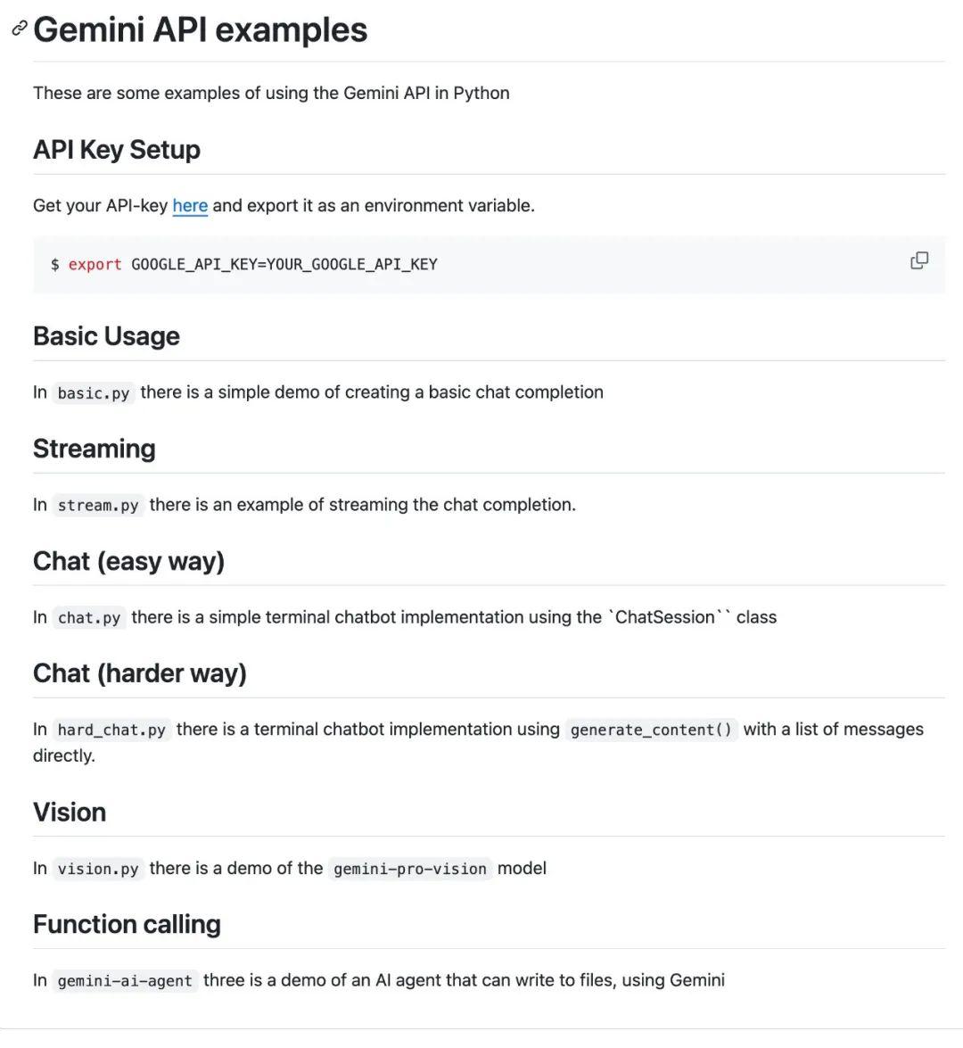Click the hard_chat.py inline code label
Screen dimensions: 963x1048
[x=111, y=730]
